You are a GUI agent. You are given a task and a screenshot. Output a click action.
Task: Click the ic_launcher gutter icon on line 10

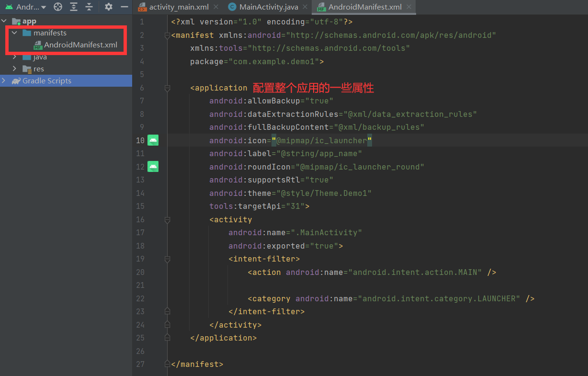pyautogui.click(x=153, y=140)
